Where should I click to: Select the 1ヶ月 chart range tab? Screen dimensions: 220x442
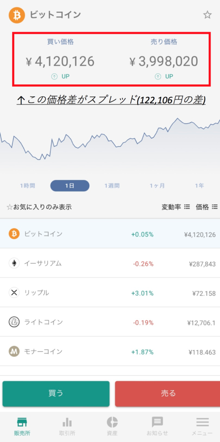(x=157, y=186)
